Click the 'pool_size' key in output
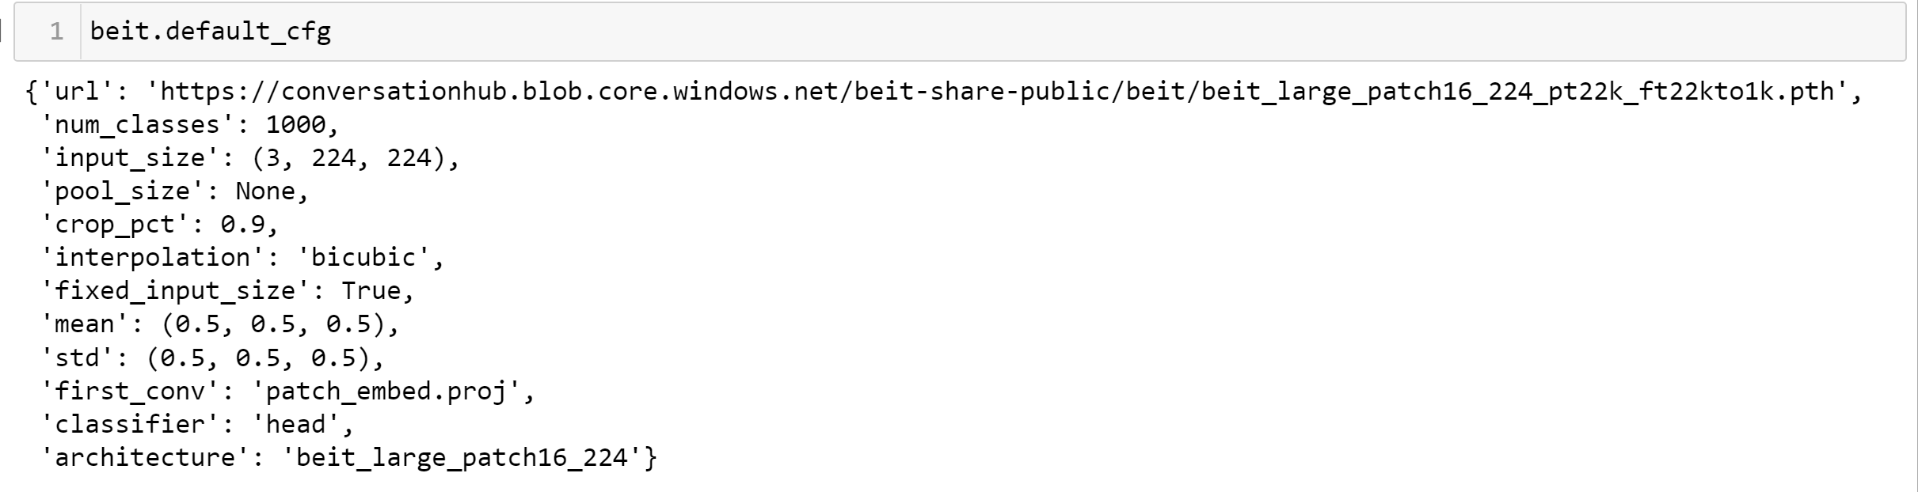Viewport: 1918px width, 492px height. point(123,191)
